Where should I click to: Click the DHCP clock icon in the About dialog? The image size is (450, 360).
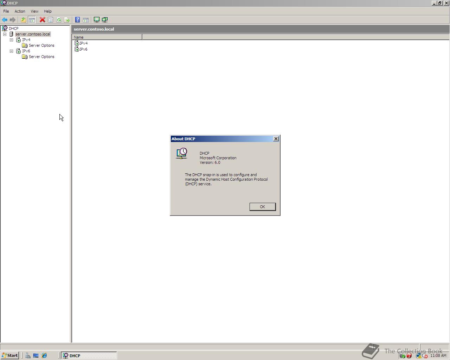182,154
